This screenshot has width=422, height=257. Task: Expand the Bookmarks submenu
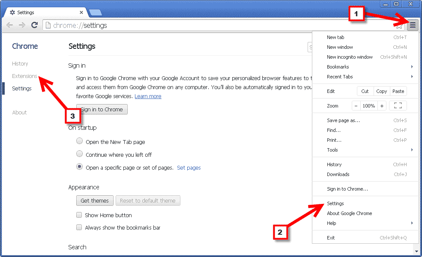365,67
